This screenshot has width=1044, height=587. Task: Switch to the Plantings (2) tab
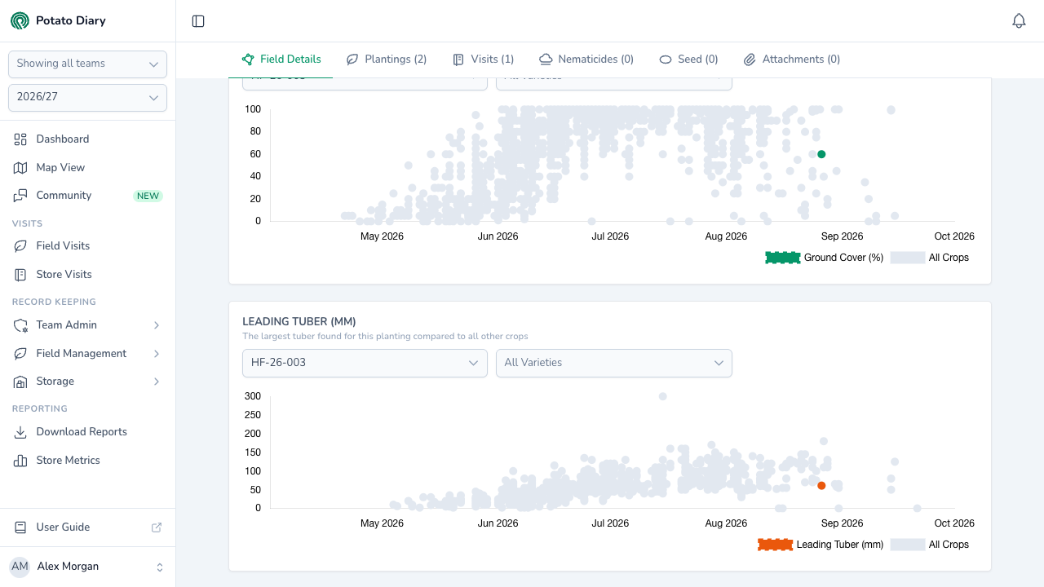387,60
